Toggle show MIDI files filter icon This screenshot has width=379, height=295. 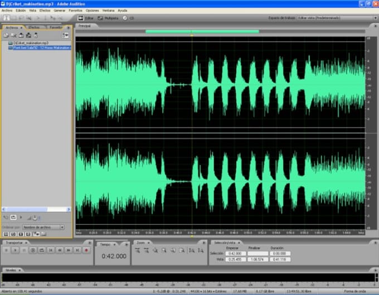point(28,234)
